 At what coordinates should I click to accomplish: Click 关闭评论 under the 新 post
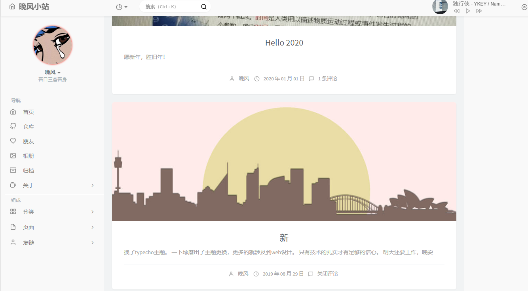(327, 274)
